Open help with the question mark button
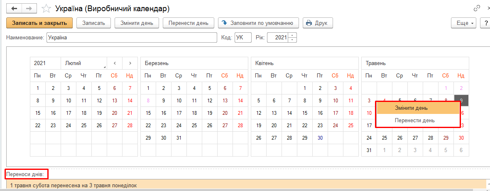This screenshot has height=191, width=490. (485, 23)
